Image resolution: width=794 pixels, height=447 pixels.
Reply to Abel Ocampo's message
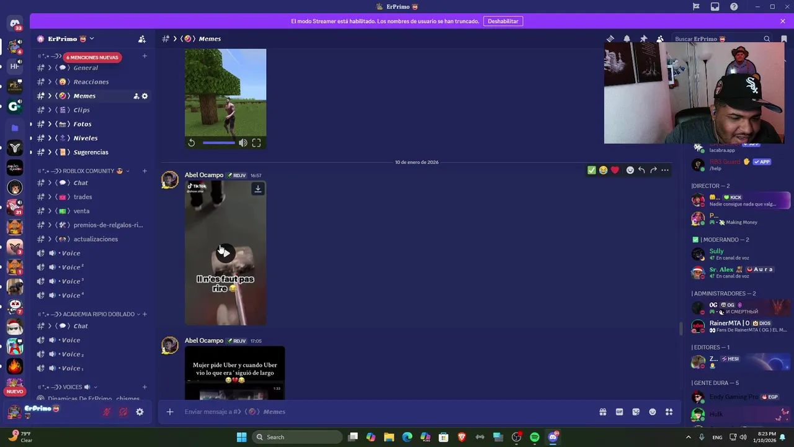click(641, 170)
